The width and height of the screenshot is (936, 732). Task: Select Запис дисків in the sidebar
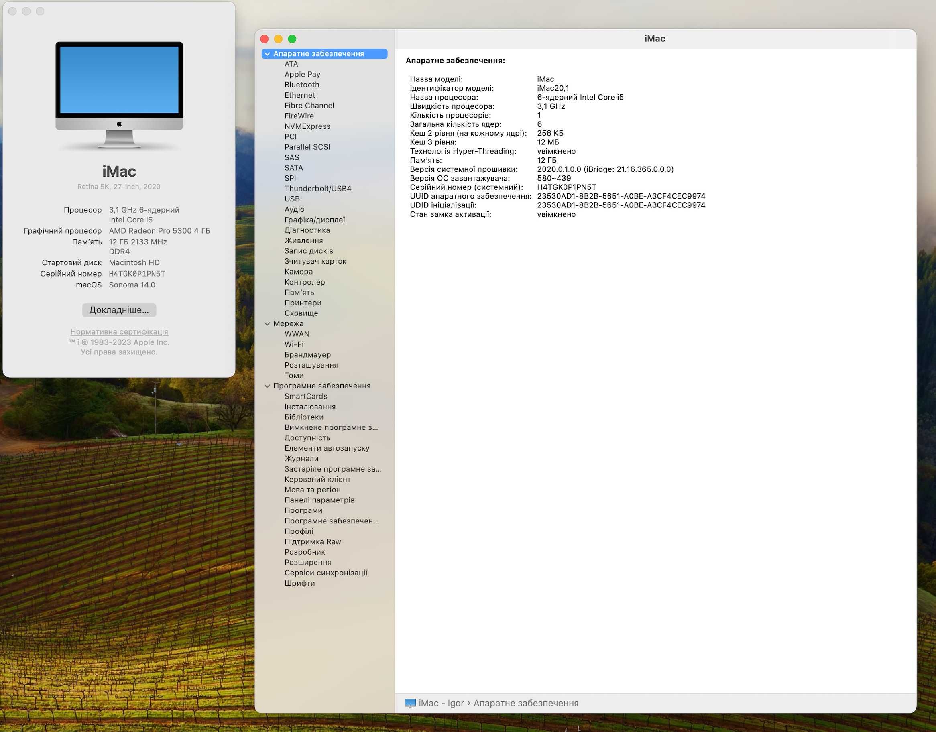(309, 251)
